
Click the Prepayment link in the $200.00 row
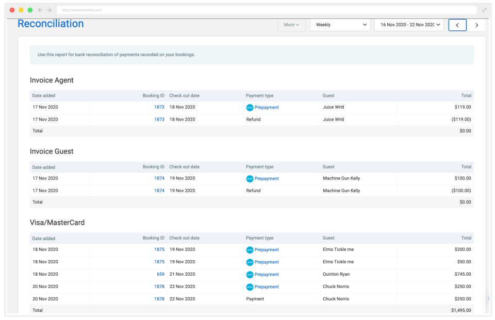coord(267,250)
